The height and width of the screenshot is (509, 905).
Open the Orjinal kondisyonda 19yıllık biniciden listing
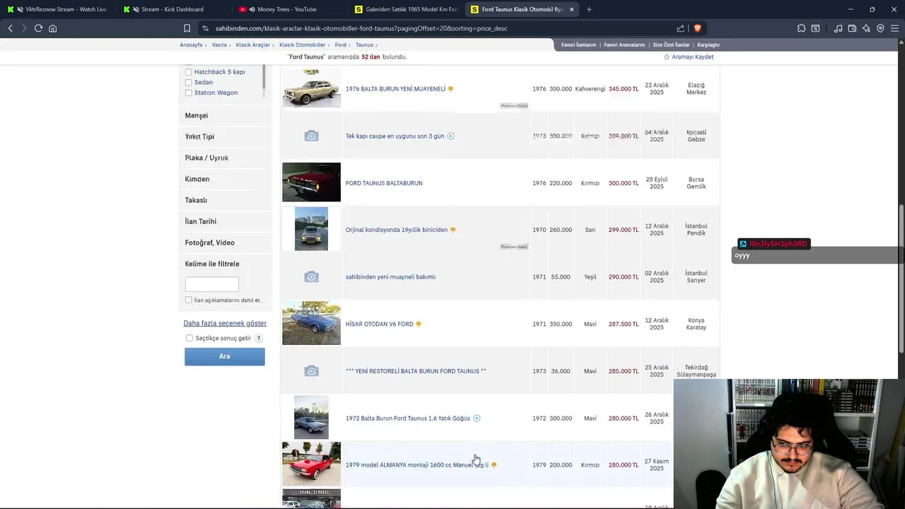click(397, 230)
